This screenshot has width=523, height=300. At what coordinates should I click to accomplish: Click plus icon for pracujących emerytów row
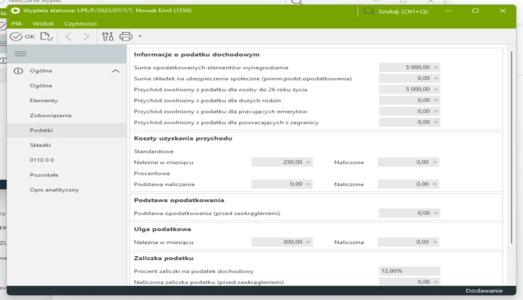[436, 111]
